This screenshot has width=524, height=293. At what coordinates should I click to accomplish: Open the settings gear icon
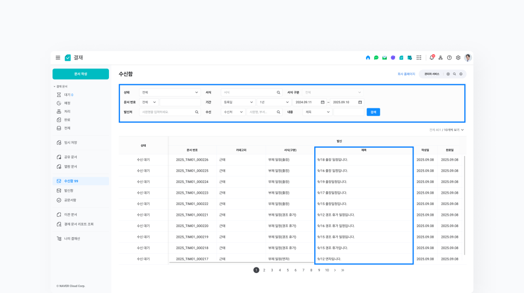(458, 58)
